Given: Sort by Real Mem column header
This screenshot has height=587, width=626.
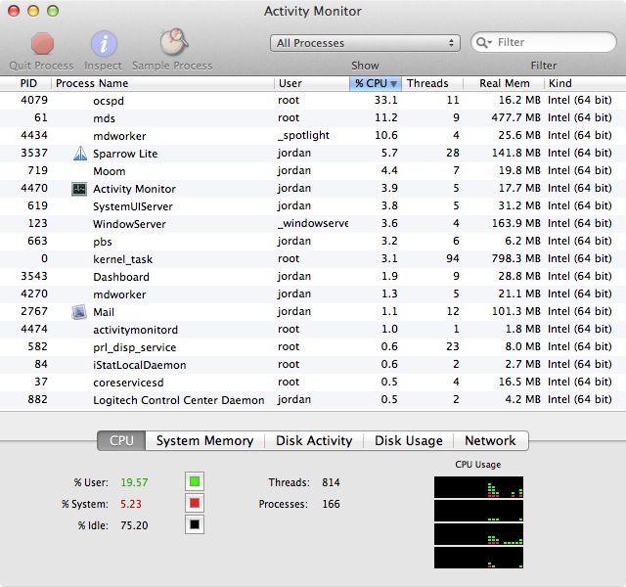Looking at the screenshot, I should coord(504,83).
